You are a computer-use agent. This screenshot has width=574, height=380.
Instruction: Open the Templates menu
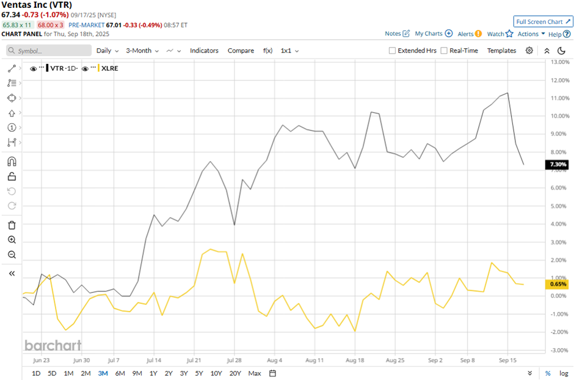pyautogui.click(x=501, y=51)
